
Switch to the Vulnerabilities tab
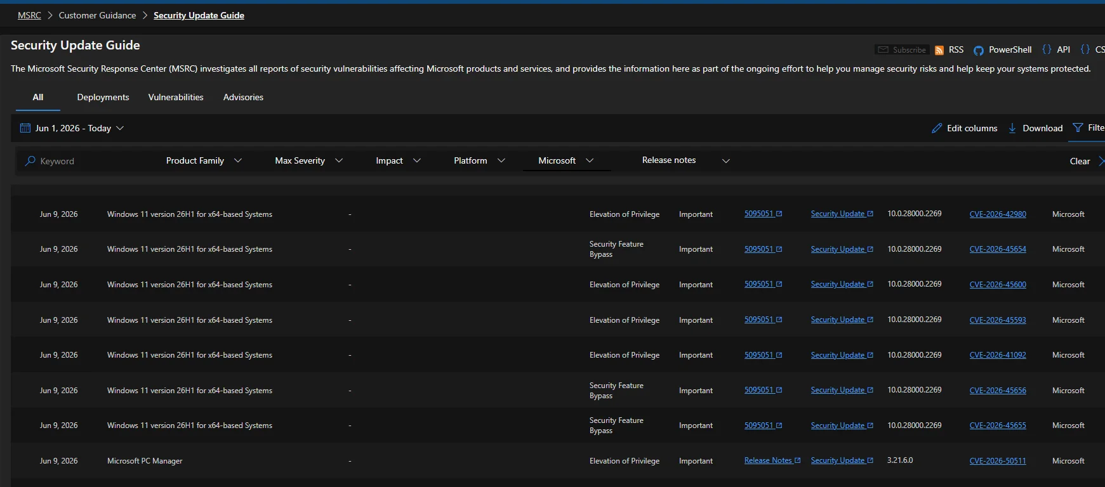(176, 97)
